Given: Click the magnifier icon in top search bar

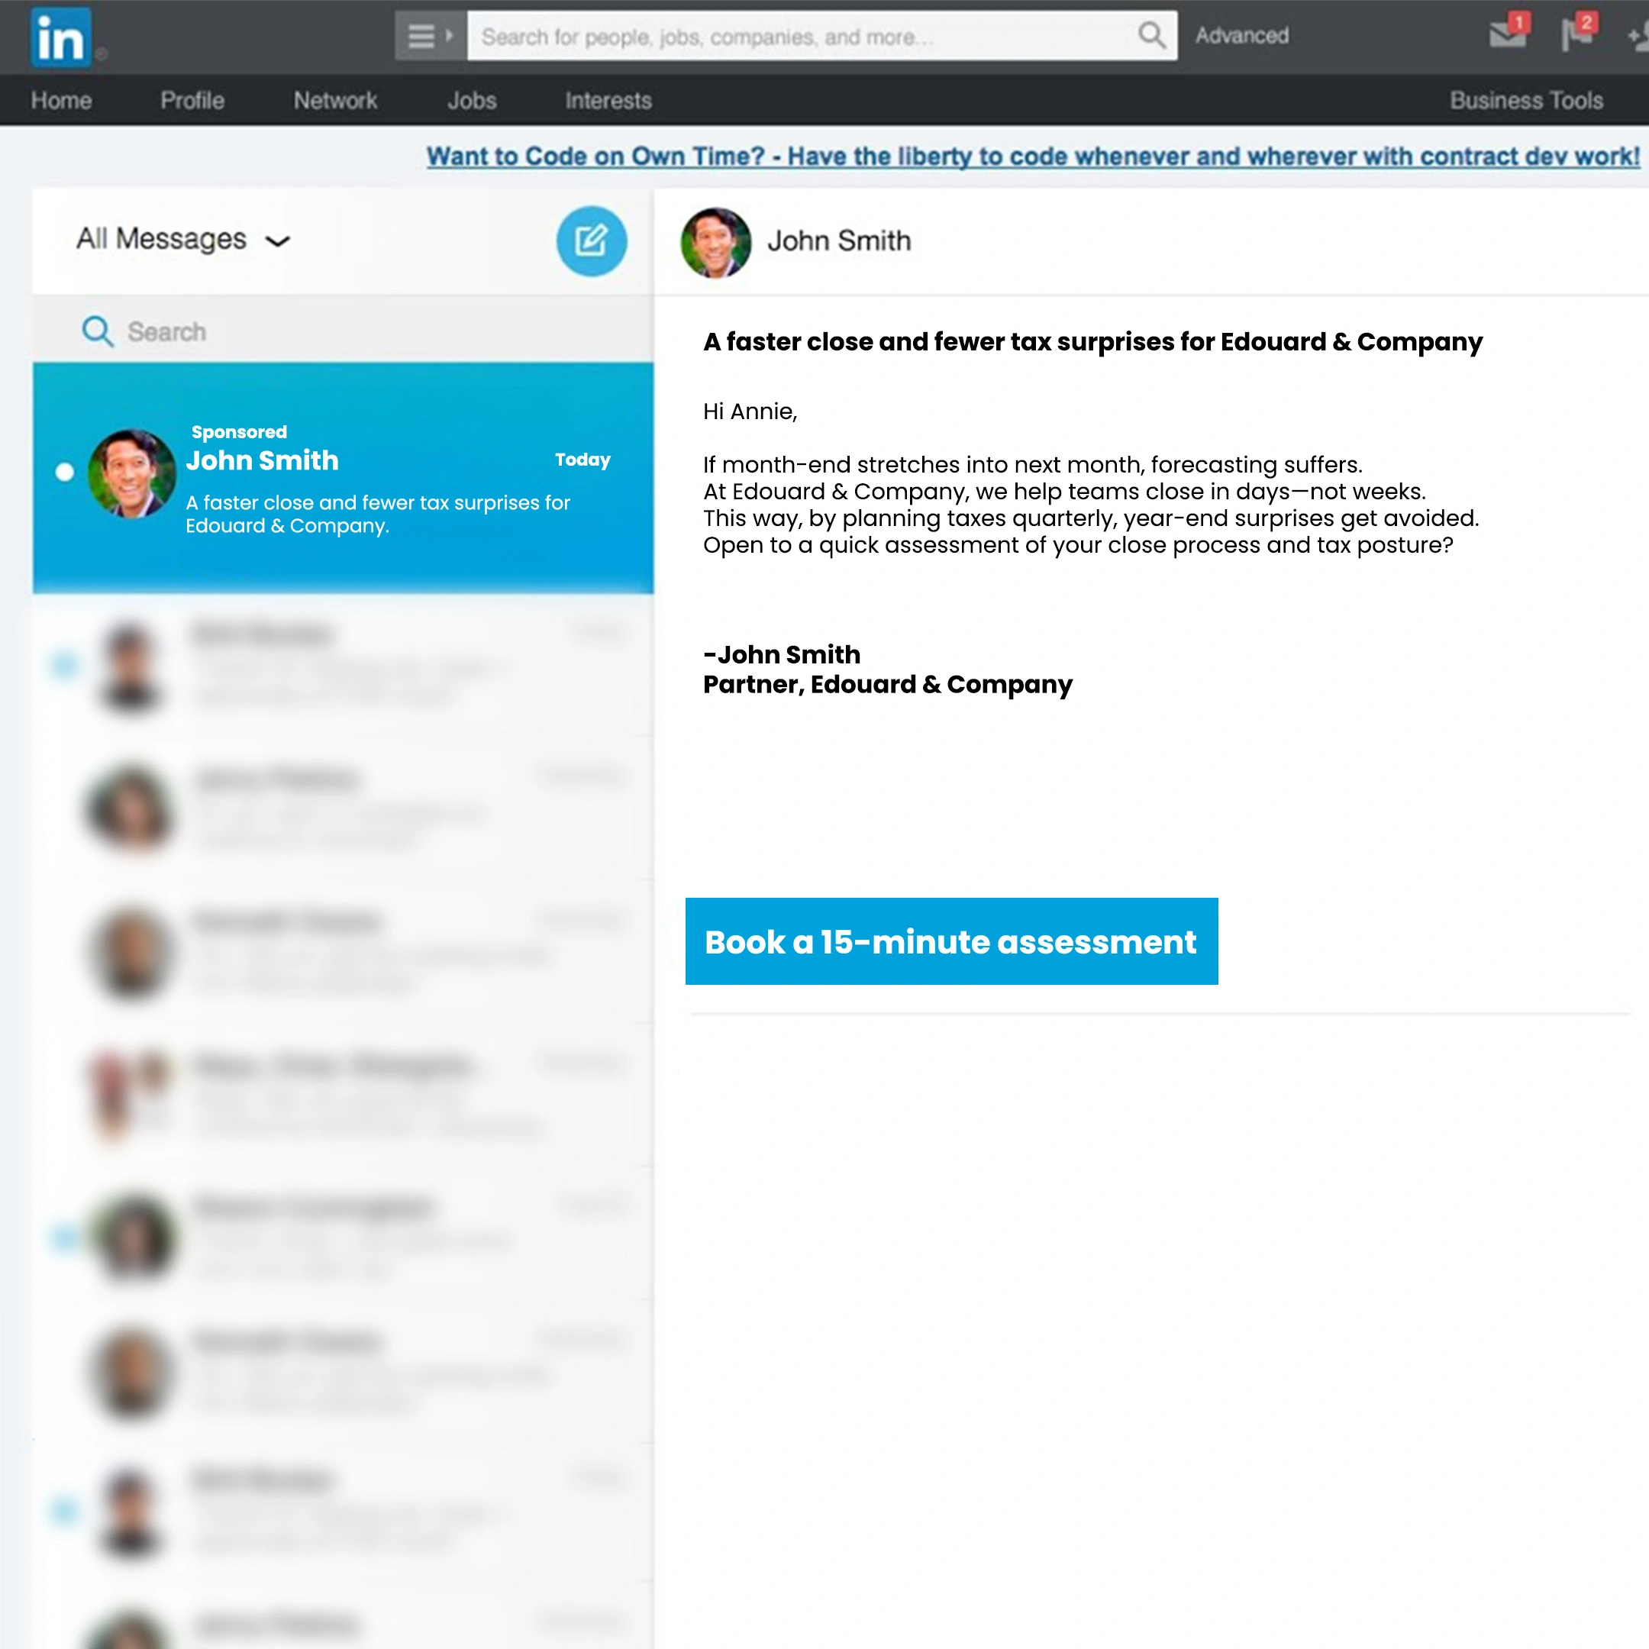Looking at the screenshot, I should click(1150, 36).
